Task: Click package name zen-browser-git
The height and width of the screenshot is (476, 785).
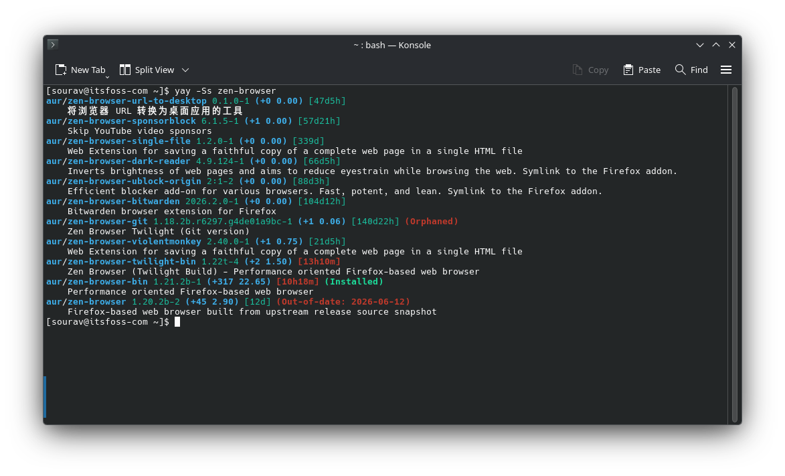Action: pyautogui.click(x=108, y=221)
